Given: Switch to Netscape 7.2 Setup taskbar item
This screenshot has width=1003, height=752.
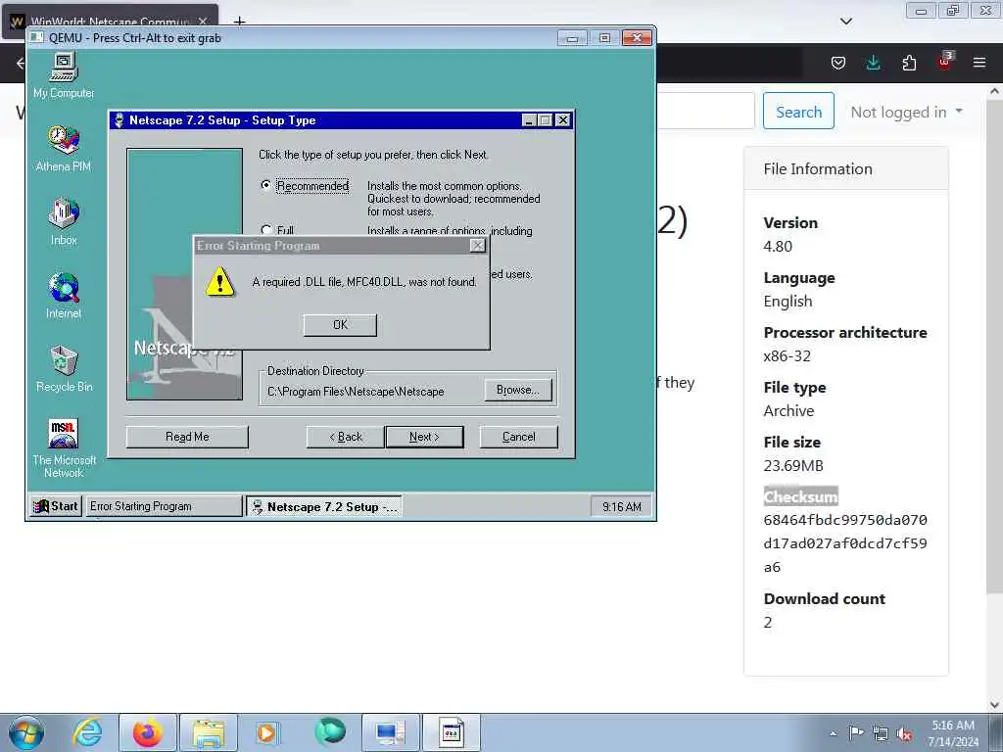Looking at the screenshot, I should [x=324, y=506].
